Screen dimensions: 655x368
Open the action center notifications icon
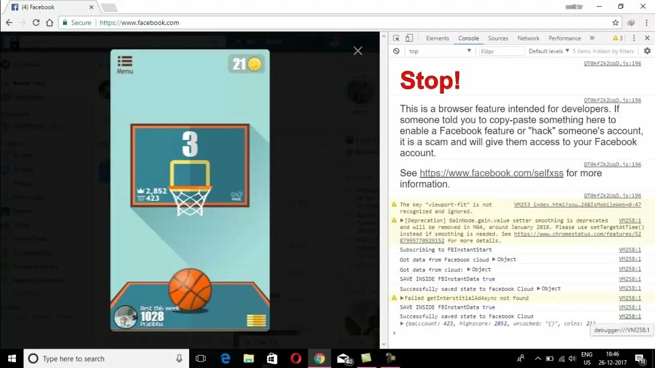coord(640,359)
